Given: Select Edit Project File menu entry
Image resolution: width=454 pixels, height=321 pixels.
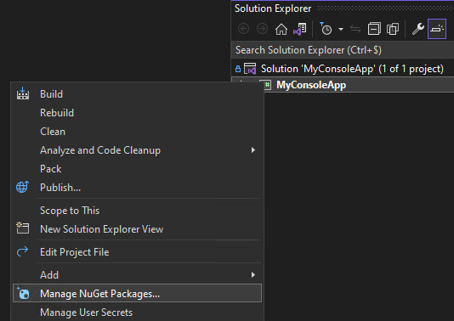Looking at the screenshot, I should (137, 252).
